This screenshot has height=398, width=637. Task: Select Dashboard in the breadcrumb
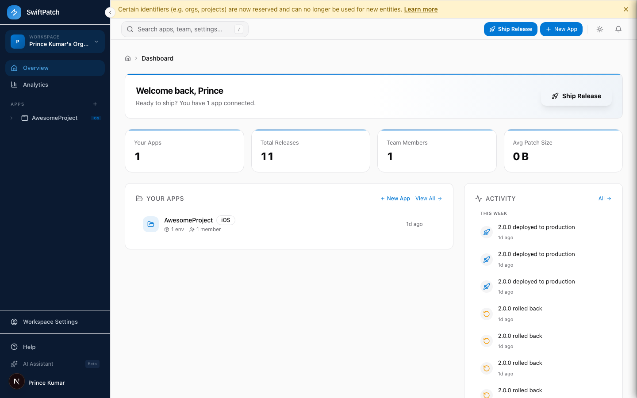point(157,58)
